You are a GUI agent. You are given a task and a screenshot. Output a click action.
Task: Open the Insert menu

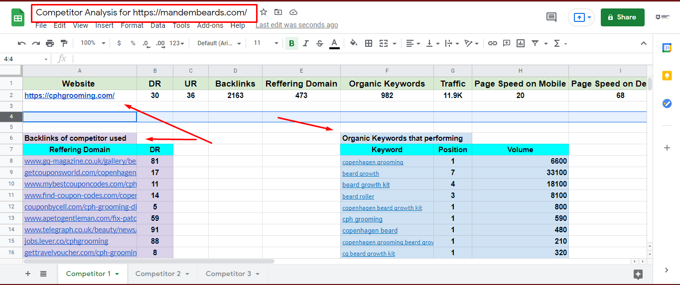(x=105, y=25)
